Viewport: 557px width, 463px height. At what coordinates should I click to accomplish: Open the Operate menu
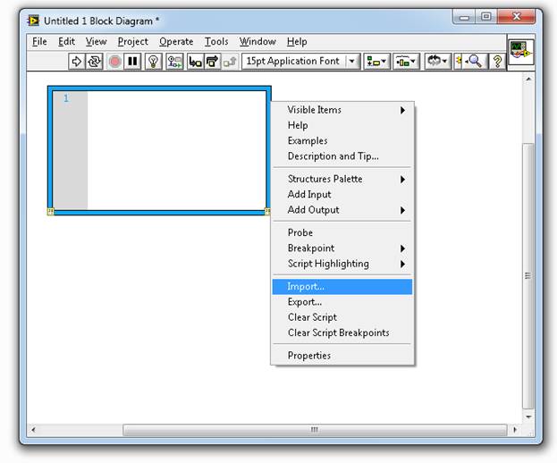click(x=176, y=41)
